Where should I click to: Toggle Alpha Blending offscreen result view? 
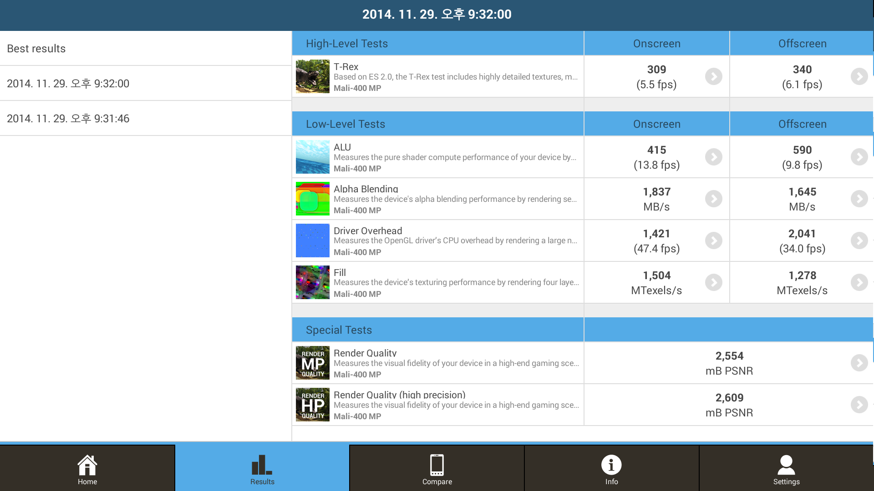click(859, 198)
